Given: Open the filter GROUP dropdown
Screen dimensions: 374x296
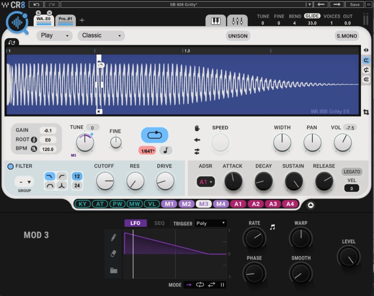Looking at the screenshot, I should tap(24, 182).
